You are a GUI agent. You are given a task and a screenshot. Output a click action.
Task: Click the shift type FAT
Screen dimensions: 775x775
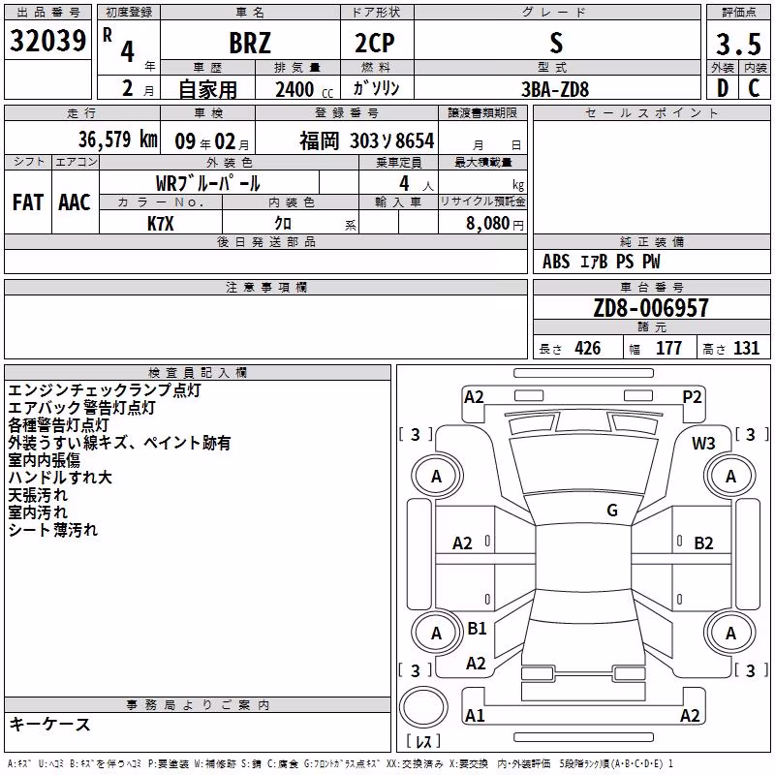pos(28,202)
